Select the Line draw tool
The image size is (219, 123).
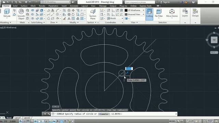(x=53, y=14)
